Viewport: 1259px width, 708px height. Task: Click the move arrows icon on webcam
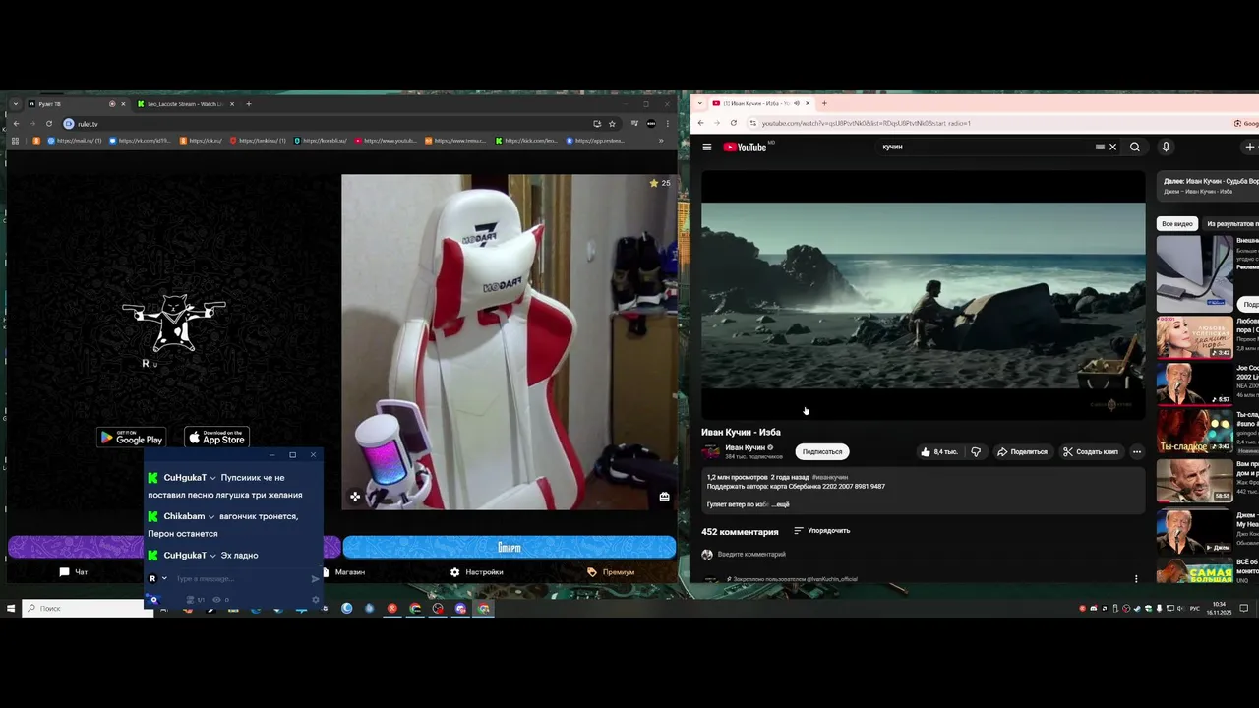[355, 497]
